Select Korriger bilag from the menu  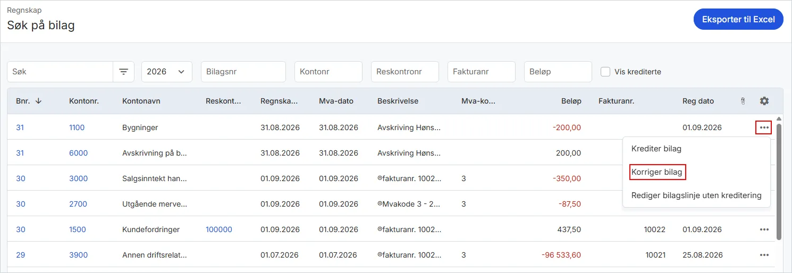657,172
